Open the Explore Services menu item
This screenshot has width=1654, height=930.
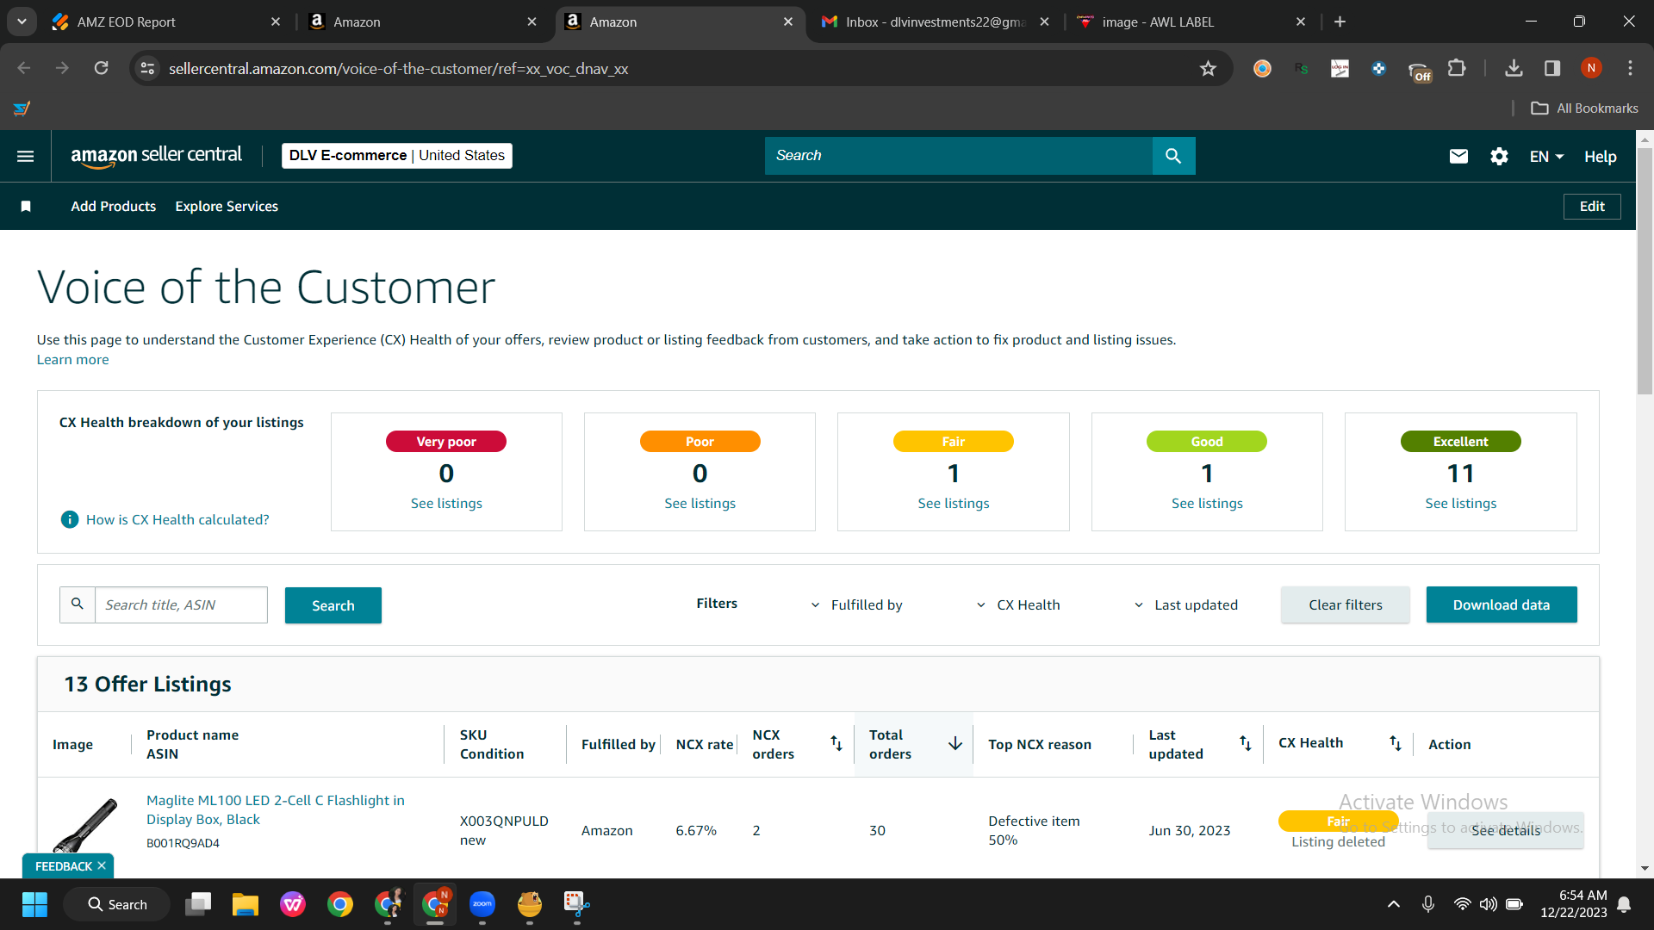point(227,207)
